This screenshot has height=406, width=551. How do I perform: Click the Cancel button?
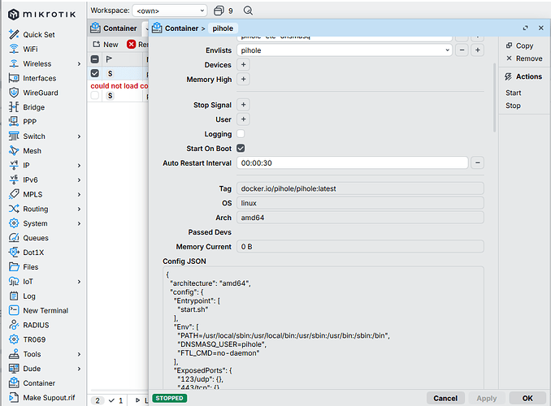[x=445, y=398]
